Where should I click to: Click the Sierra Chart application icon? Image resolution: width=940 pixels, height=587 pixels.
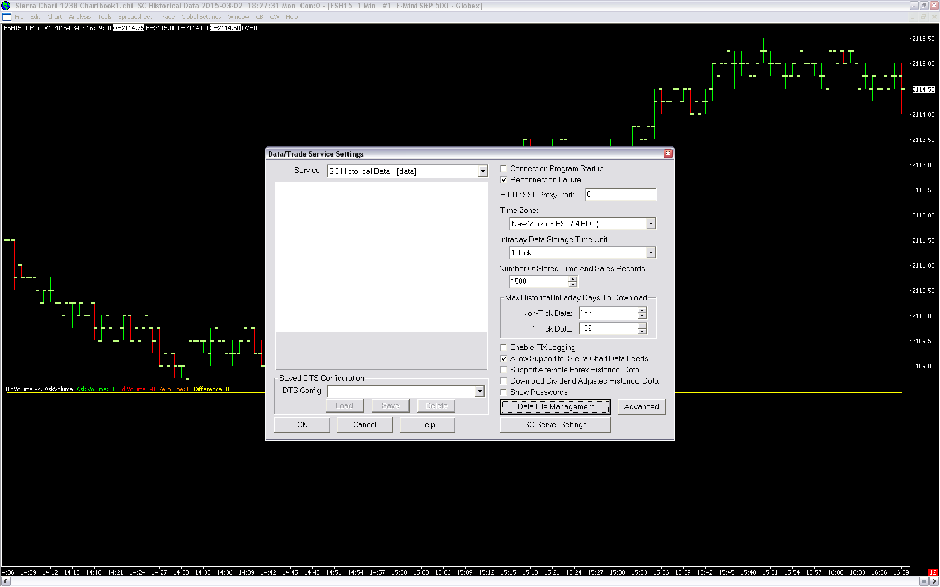click(6, 6)
